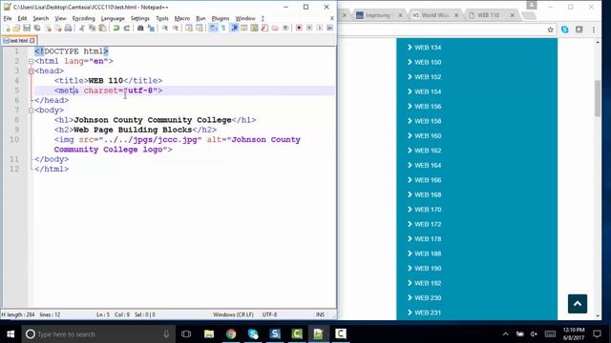Collapse the body fold marker on line 7
The image size is (611, 343).
tap(31, 111)
